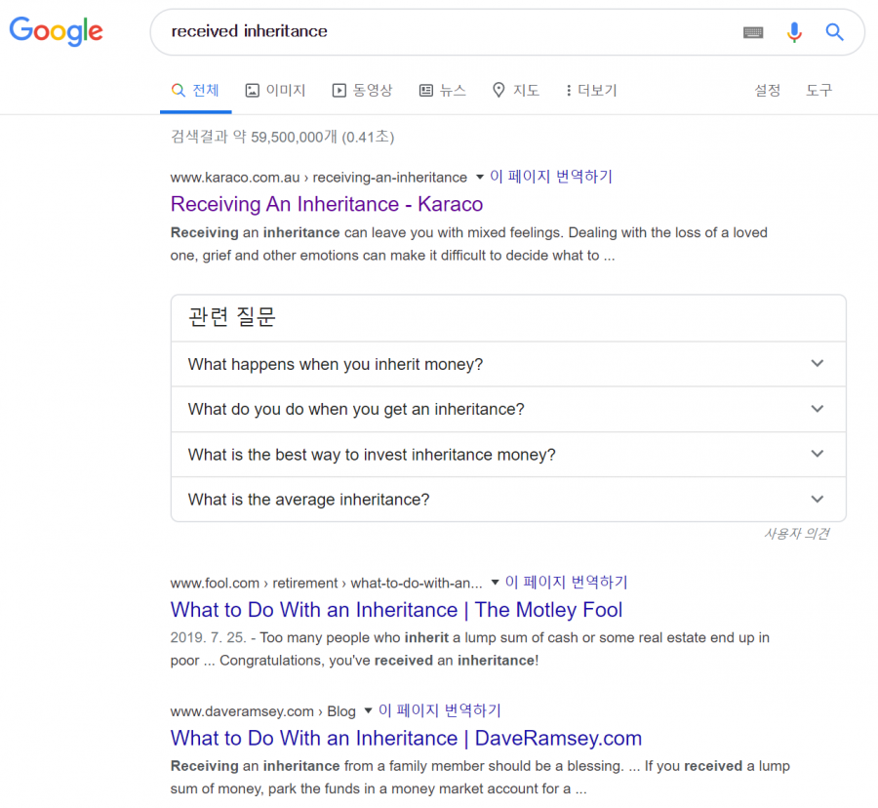The width and height of the screenshot is (878, 808).
Task: Open the 더보기 menu
Action: 591,90
